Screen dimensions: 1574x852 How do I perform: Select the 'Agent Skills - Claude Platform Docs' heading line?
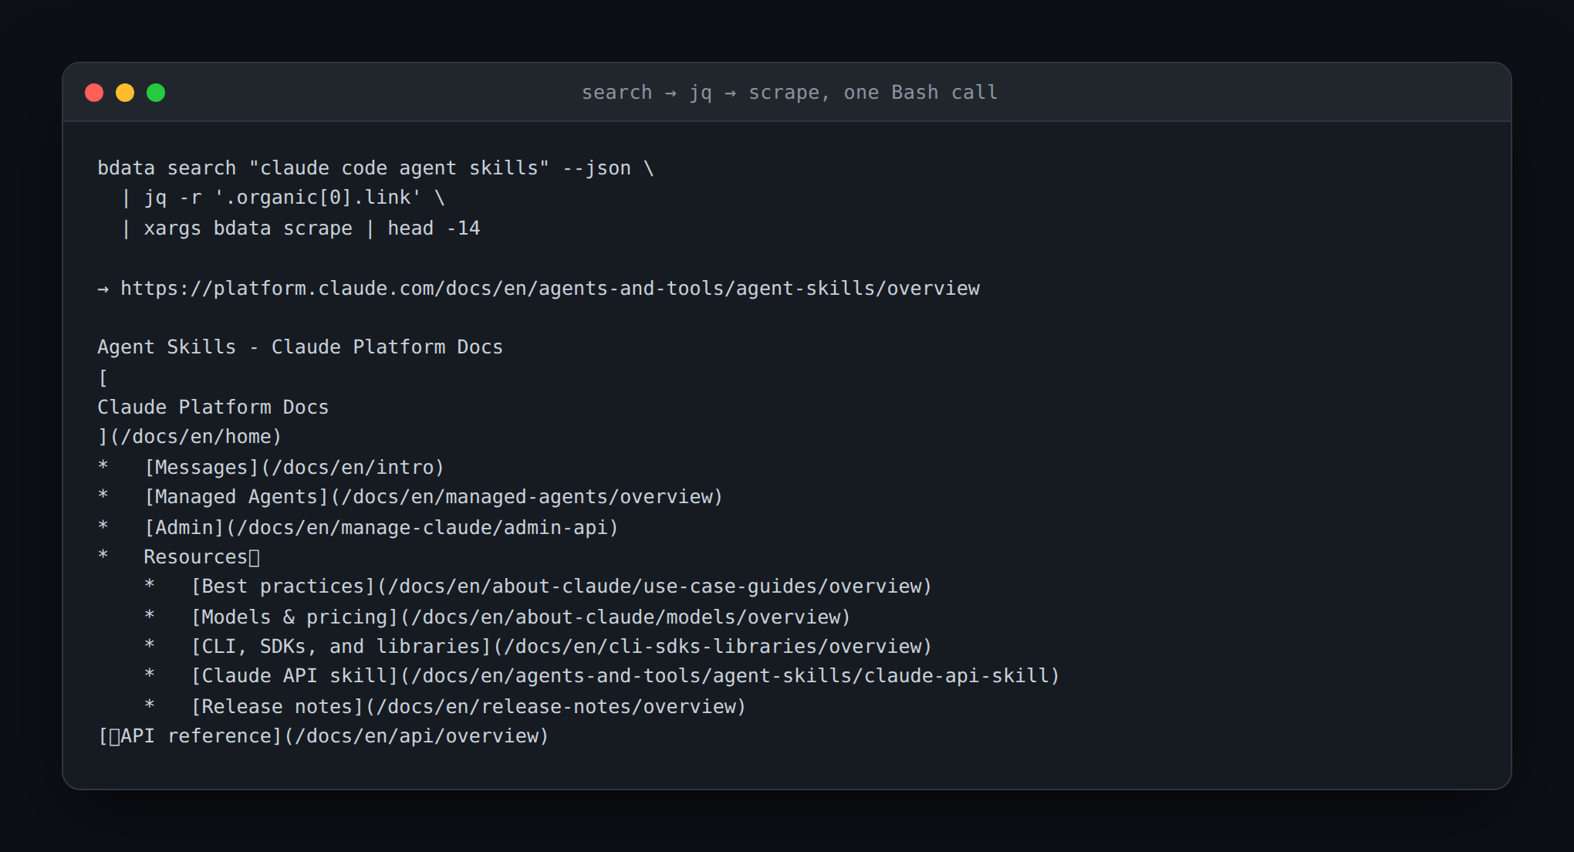coord(300,347)
